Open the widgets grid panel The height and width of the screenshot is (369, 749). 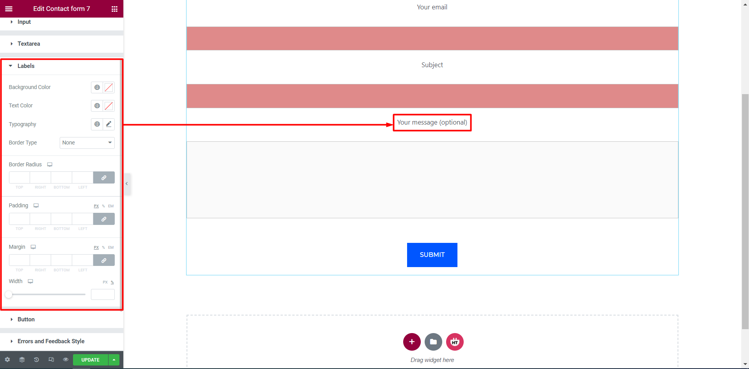coord(114,9)
